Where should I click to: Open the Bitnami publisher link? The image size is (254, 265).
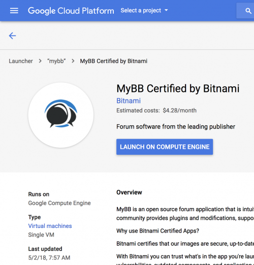[129, 101]
